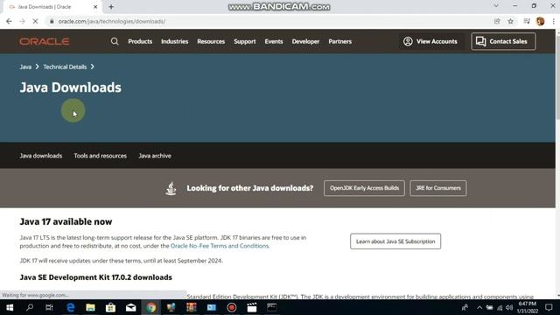The height and width of the screenshot is (315, 560).
Task: Click 'Java SE Development Kit 17.0.2 downloads' heading
Action: 95,277
